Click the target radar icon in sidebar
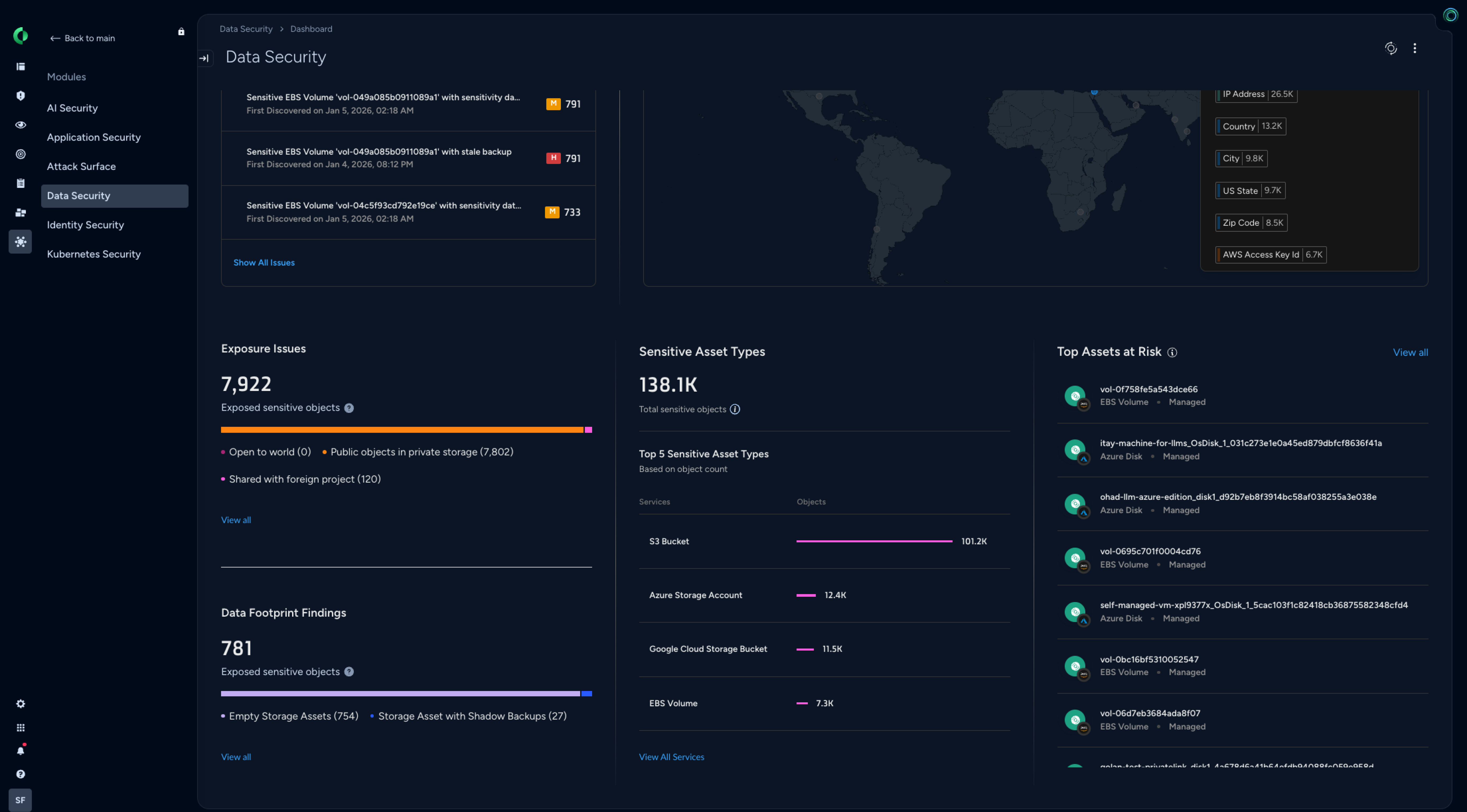 click(21, 154)
